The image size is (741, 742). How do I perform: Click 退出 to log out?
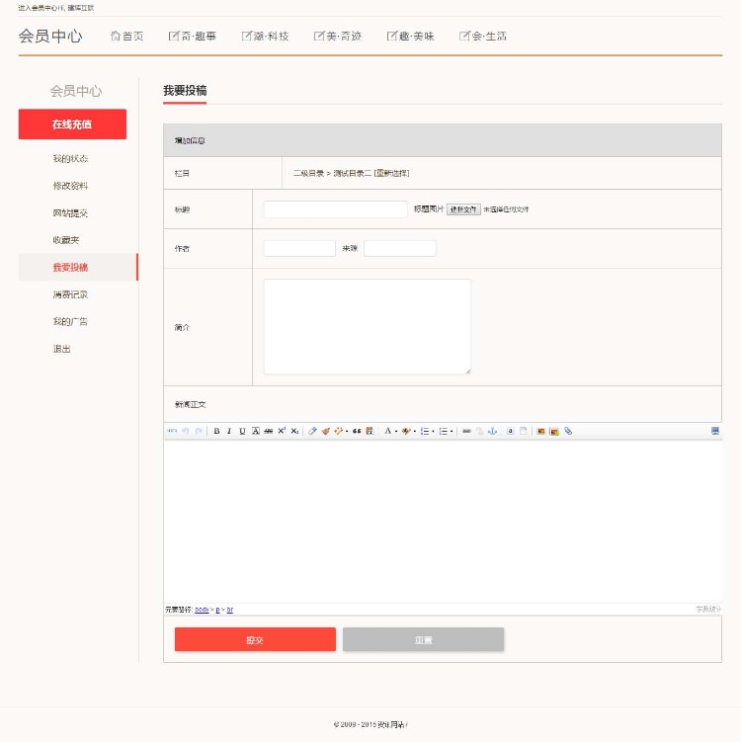(61, 349)
